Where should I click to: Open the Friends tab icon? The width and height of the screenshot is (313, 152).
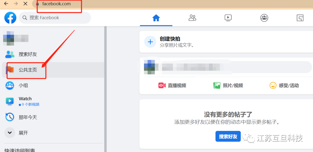point(192,18)
